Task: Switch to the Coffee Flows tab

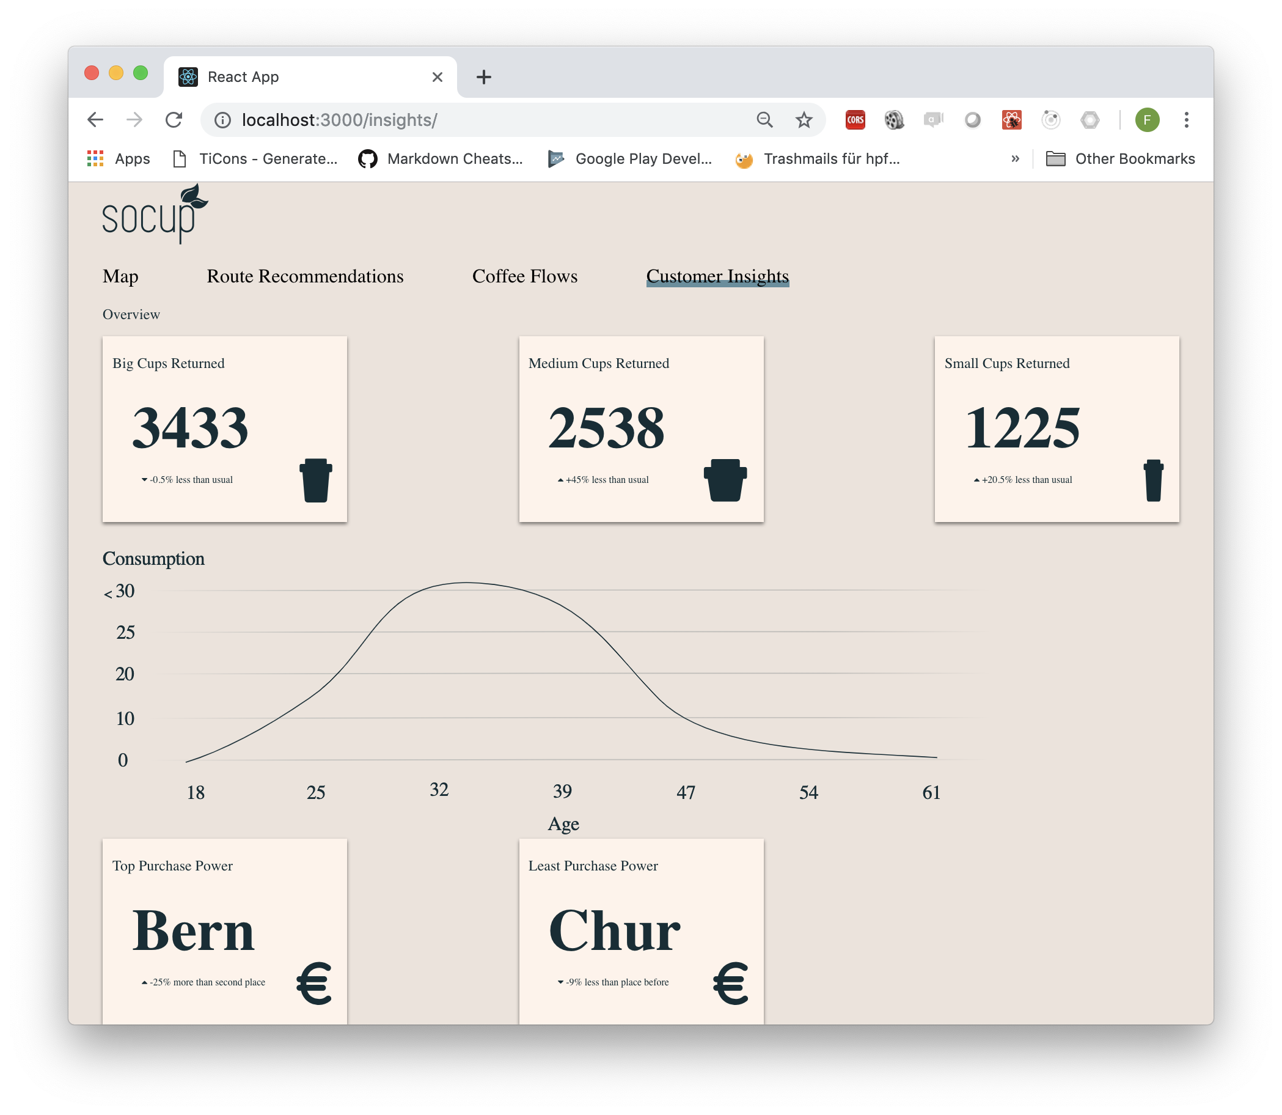Action: pyautogui.click(x=524, y=276)
